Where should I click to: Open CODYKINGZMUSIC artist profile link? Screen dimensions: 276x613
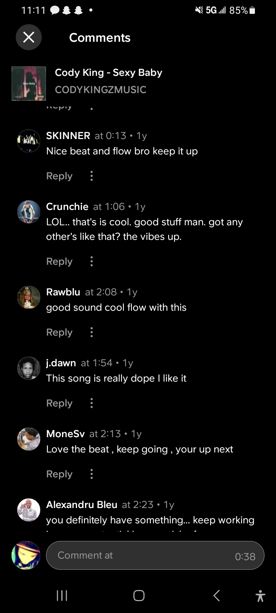point(100,90)
